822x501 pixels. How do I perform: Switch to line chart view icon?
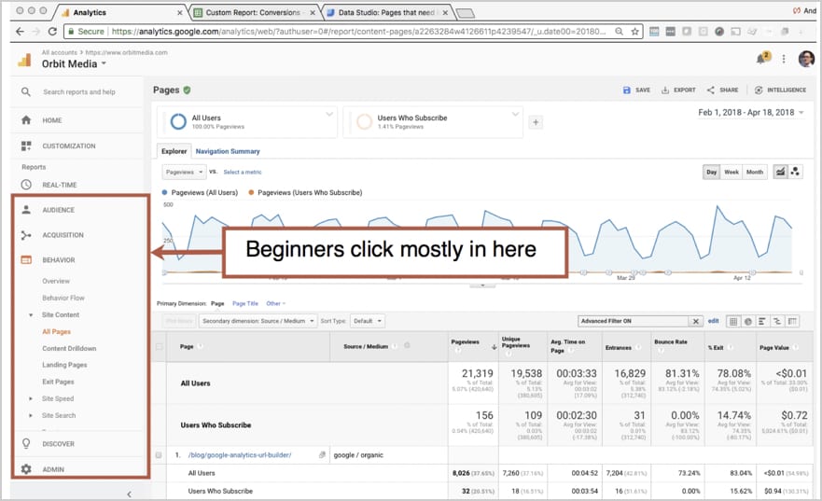781,172
